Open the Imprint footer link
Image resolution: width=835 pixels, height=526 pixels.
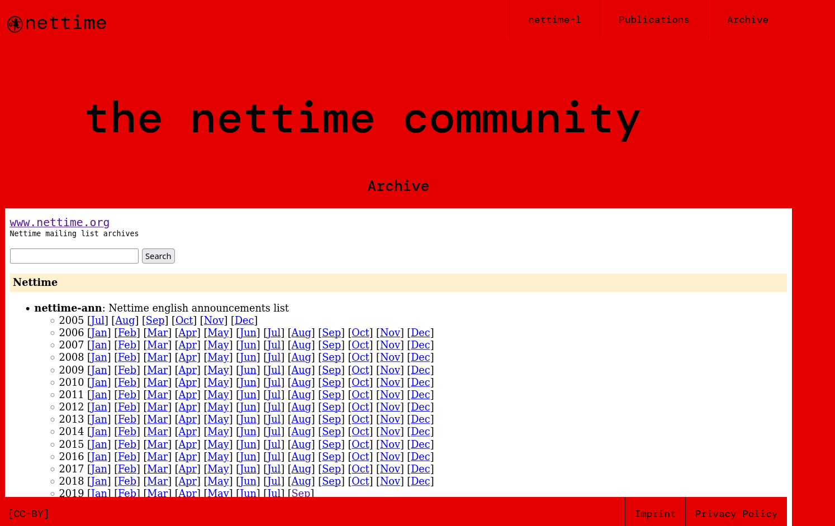click(x=655, y=514)
